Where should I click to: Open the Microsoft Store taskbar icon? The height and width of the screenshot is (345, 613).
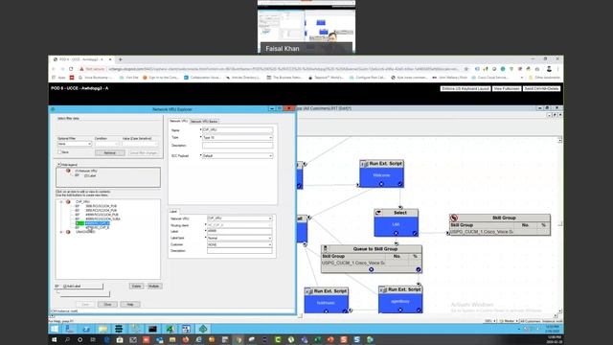(x=120, y=340)
